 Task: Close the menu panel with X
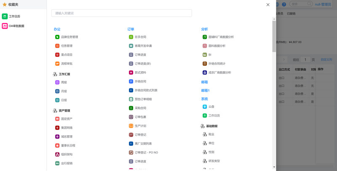(268, 5)
